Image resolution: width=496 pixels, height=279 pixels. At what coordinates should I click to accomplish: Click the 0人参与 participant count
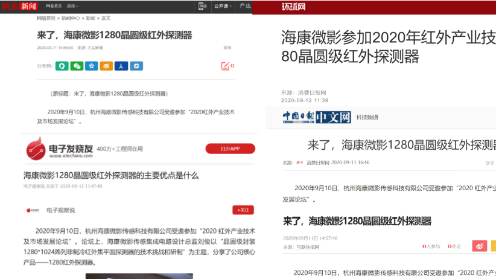click(431, 246)
